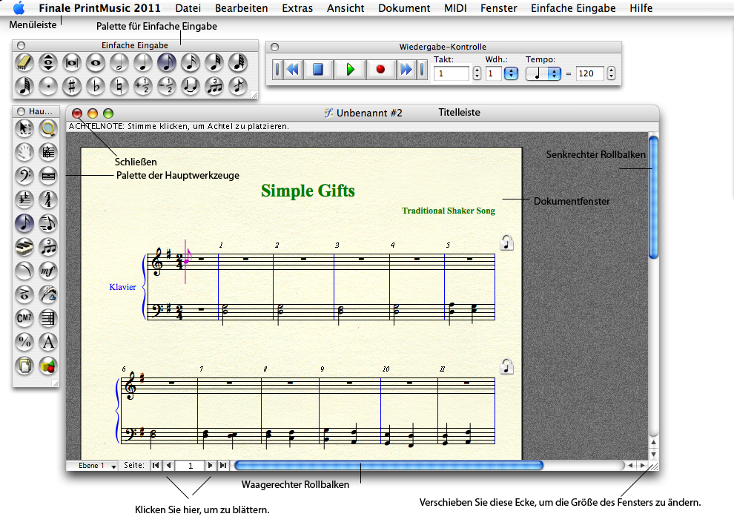Viewport: 734px width, 531px height.
Task: Click the Takt stepper arrows
Action: pos(477,73)
